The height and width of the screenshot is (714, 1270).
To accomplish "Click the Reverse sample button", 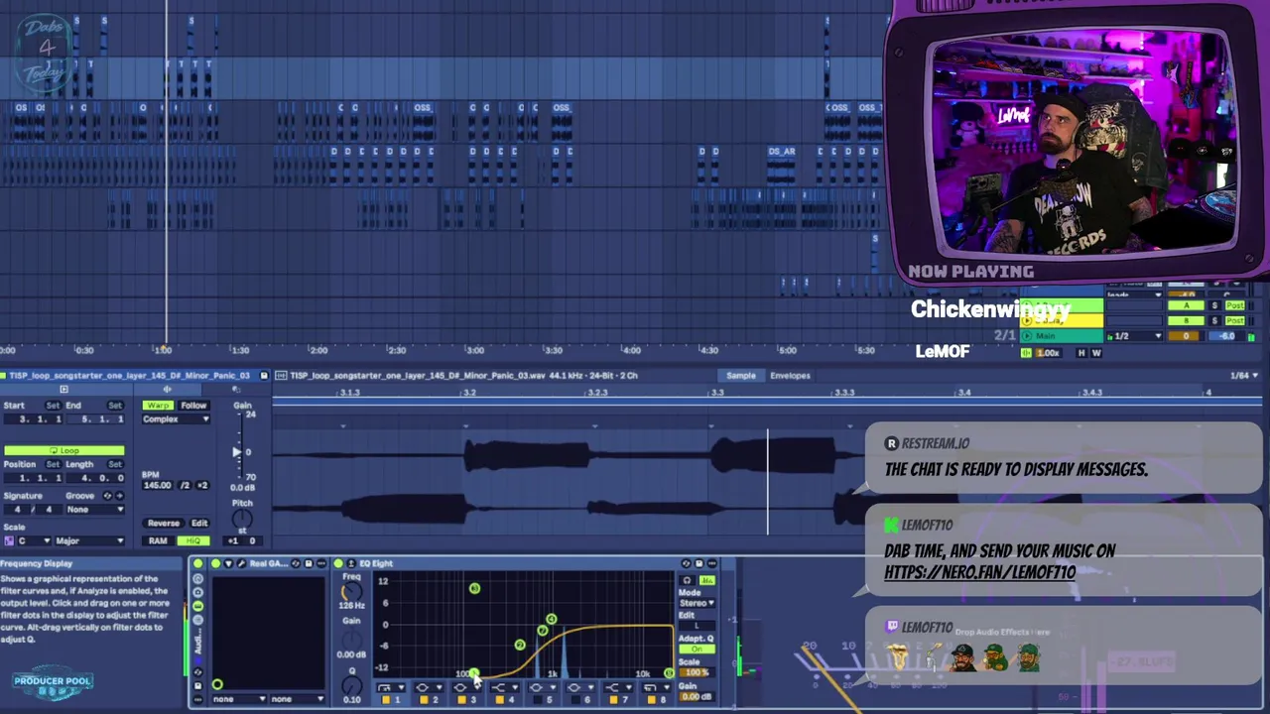I will [164, 523].
